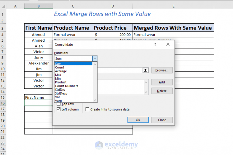The image size is (233, 155).
Task: Choose Product from the function list
Action: (x=74, y=82)
